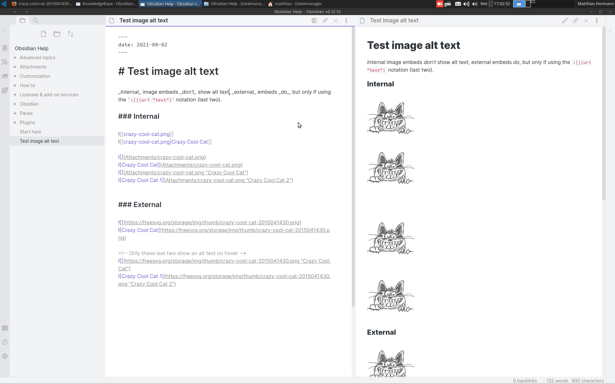Select the first workspace in pager
This screenshot has width=615, height=384.
(519, 4)
